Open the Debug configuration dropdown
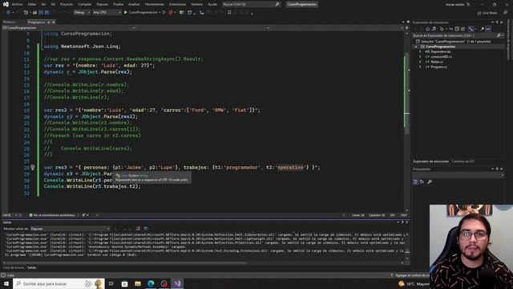The width and height of the screenshot is (513, 289). [82, 13]
